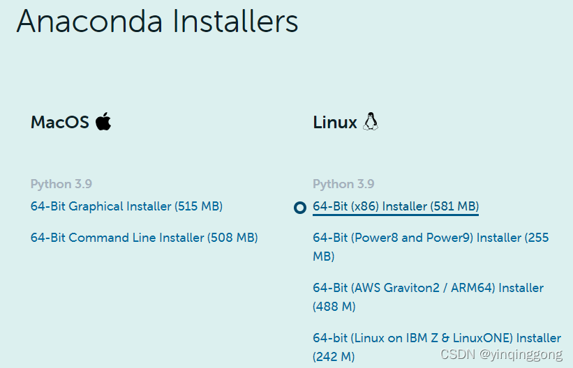Click the Apple logo beside MacOS
This screenshot has height=368, width=573.
point(103,121)
